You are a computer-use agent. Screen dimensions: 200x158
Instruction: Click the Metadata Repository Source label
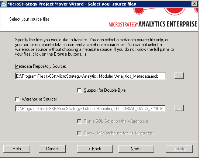[41, 66]
